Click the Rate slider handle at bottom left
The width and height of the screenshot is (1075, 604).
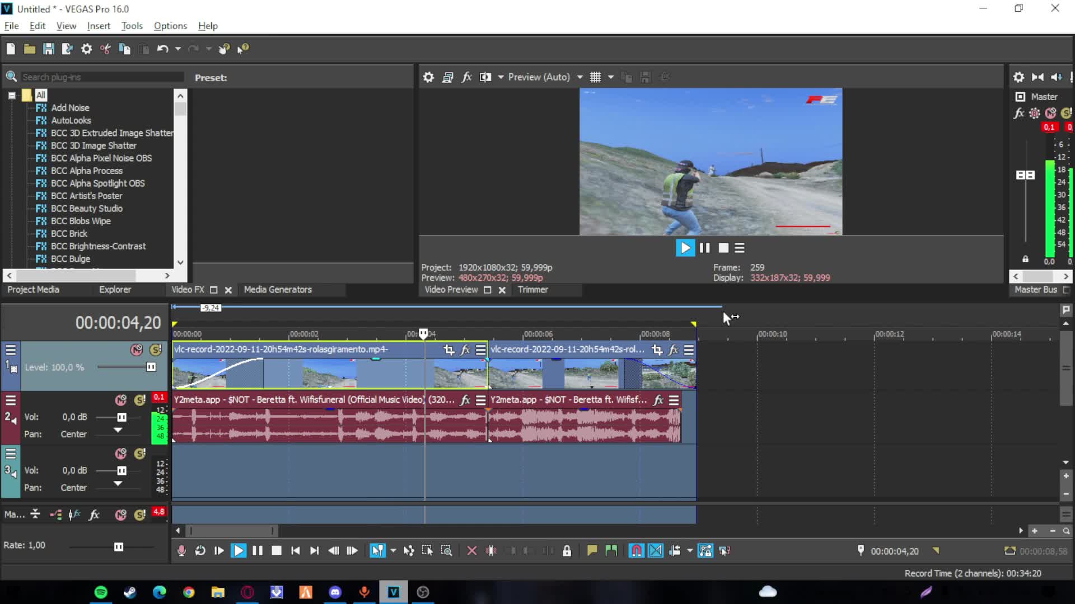118,547
